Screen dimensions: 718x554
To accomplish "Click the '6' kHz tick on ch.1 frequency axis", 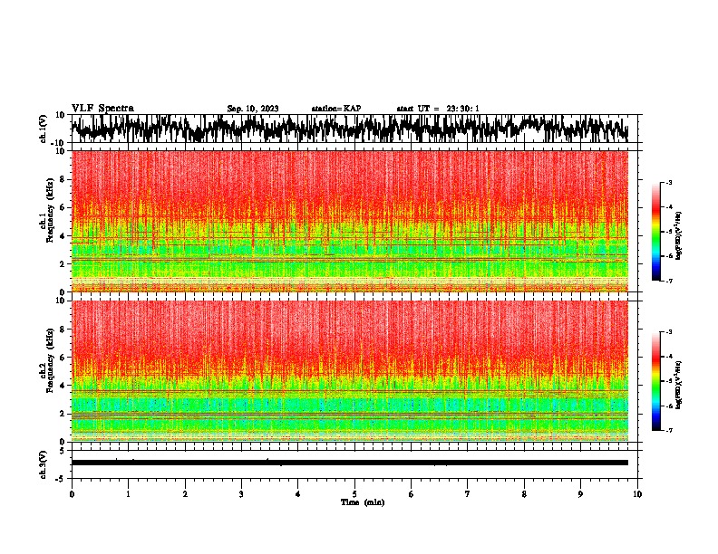I will point(63,207).
